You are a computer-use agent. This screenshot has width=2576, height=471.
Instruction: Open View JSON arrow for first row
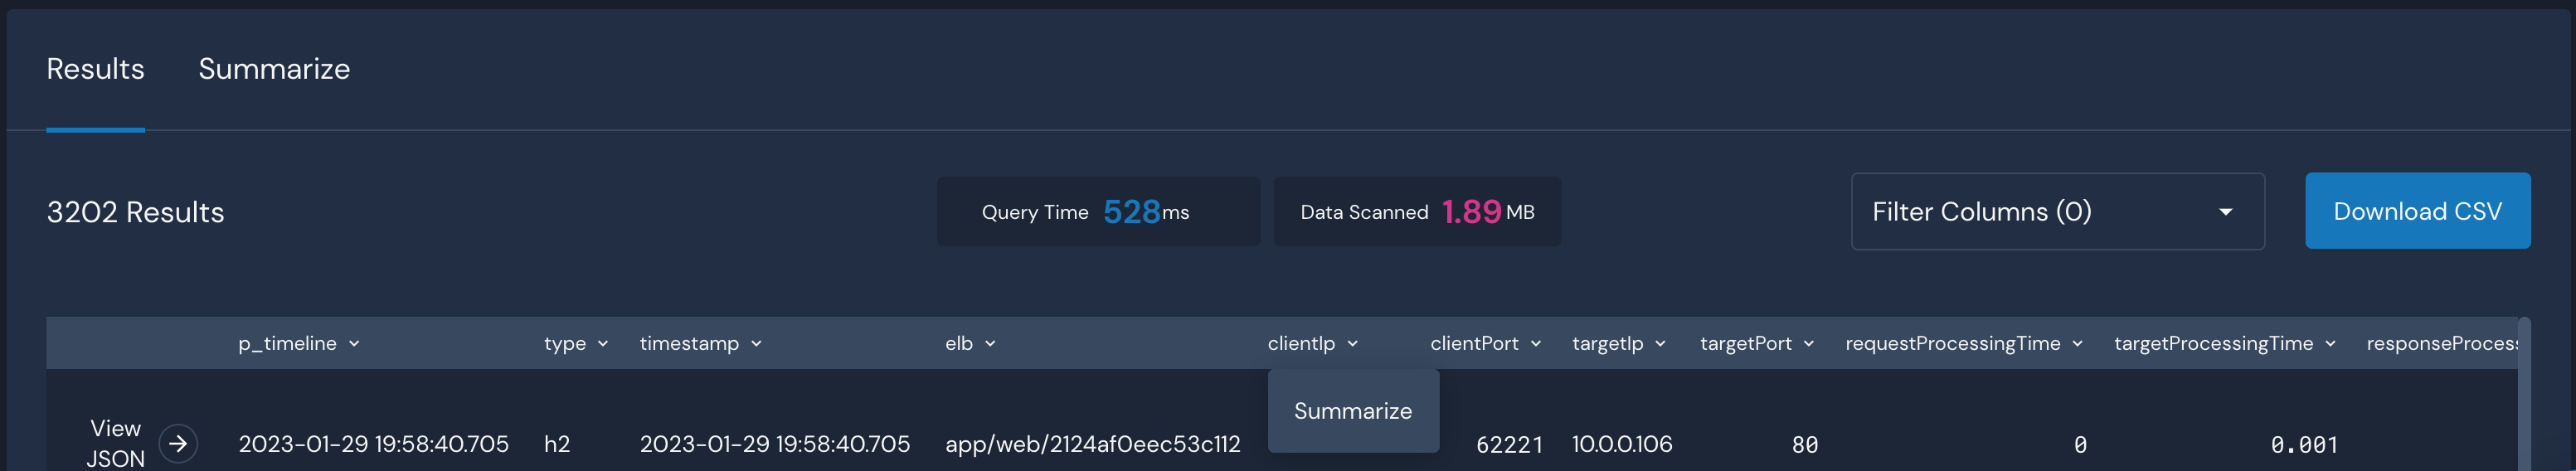click(x=178, y=443)
